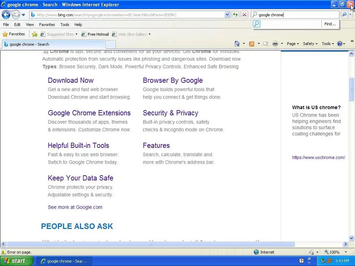
Task: Open the File menu
Action: [x=6, y=25]
